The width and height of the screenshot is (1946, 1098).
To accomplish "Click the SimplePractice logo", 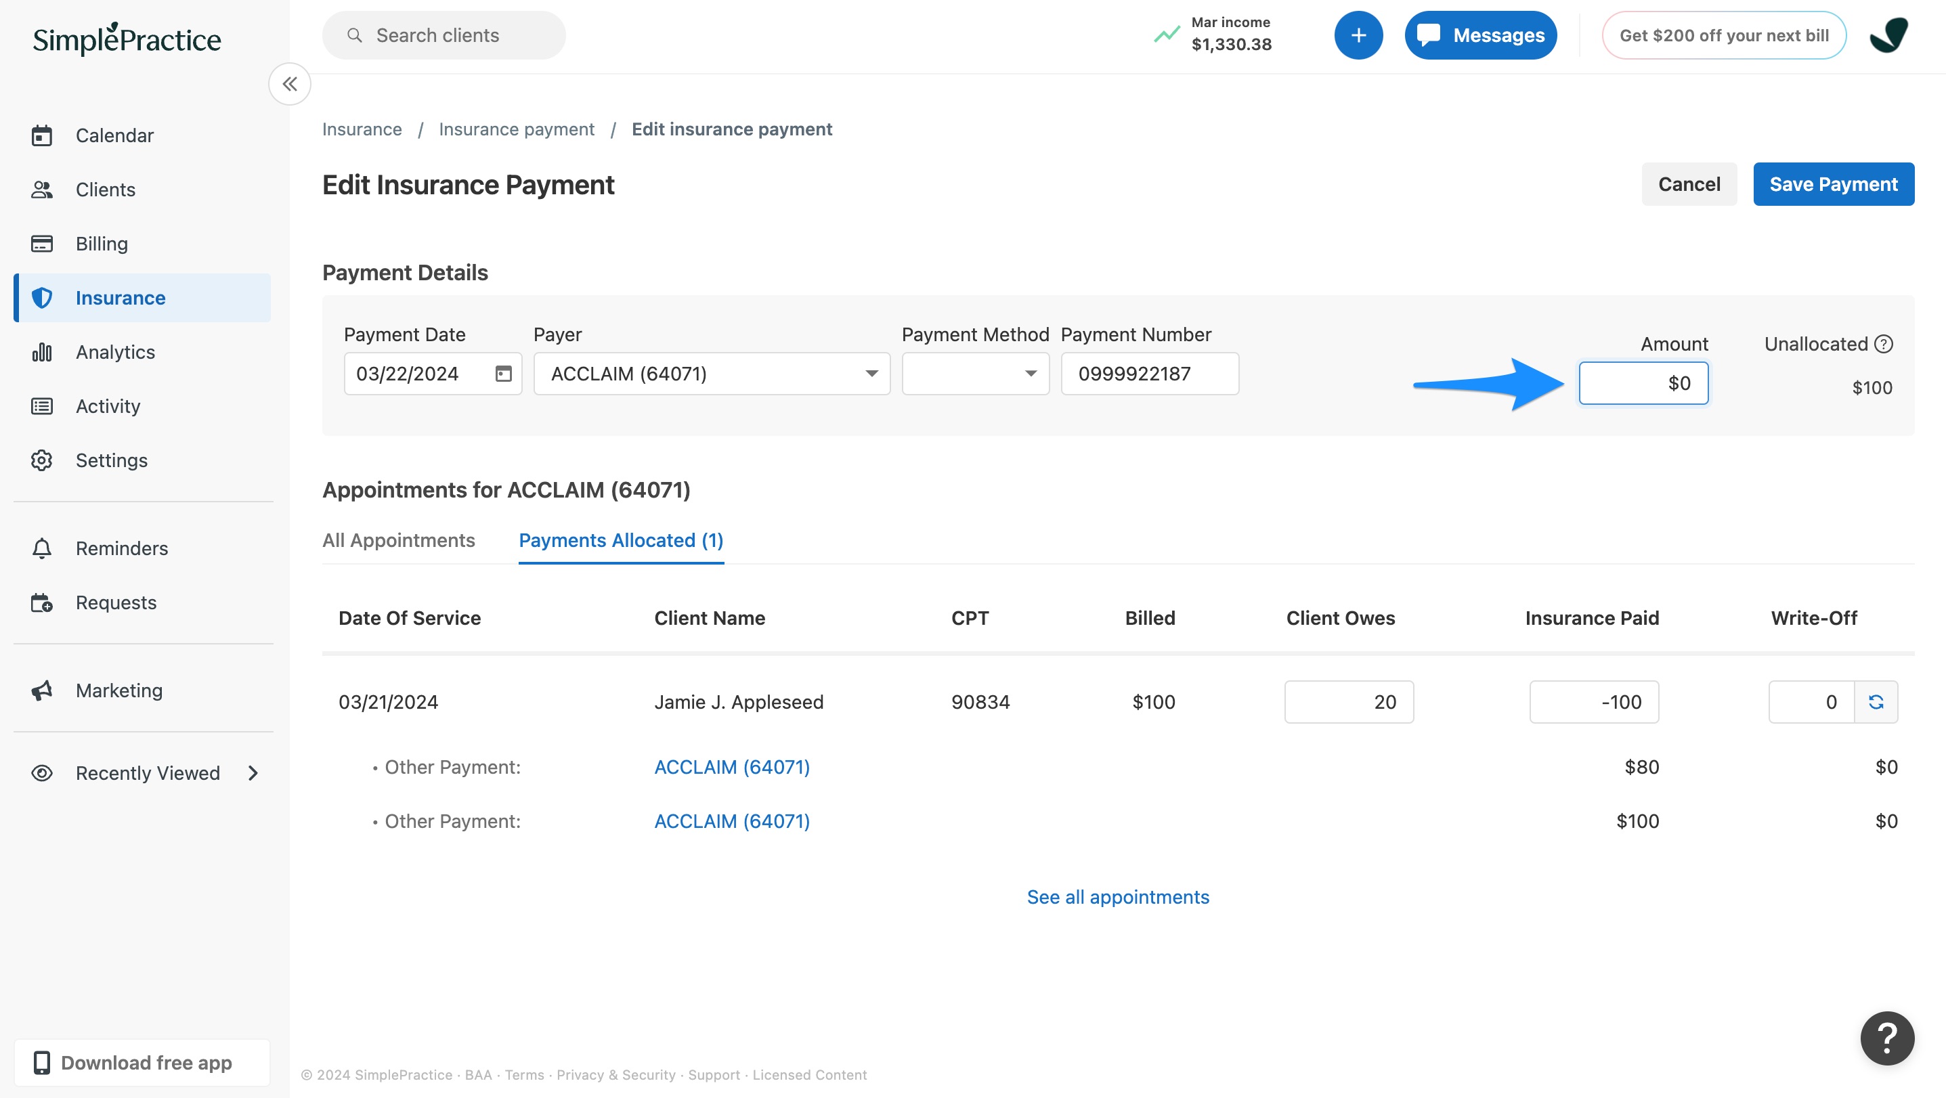I will coord(127,39).
